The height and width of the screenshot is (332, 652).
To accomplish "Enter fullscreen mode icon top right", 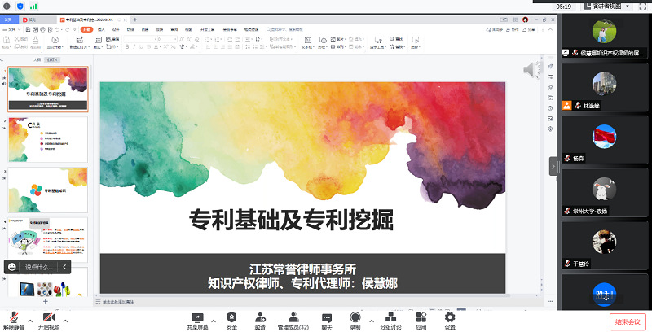I will click(x=643, y=7).
